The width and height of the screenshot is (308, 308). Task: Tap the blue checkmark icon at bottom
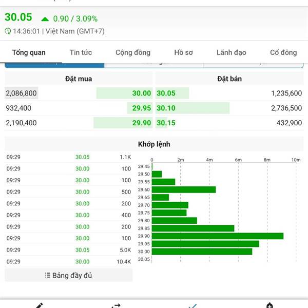point(192,305)
